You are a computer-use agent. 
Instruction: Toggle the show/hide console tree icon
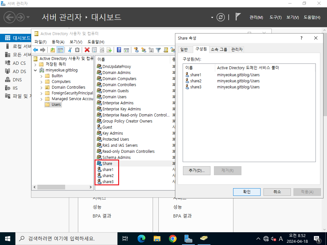[x=60, y=50]
